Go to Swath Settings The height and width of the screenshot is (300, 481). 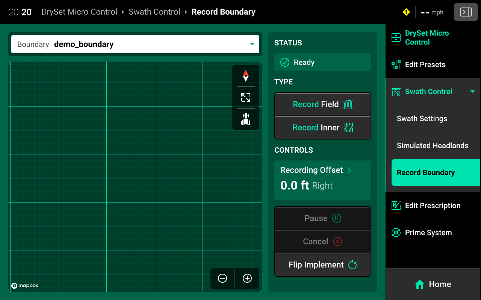(422, 118)
